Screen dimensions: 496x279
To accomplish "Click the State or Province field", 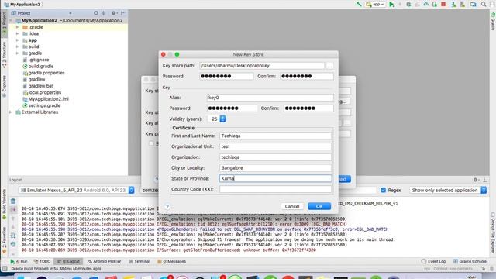I will pos(275,178).
